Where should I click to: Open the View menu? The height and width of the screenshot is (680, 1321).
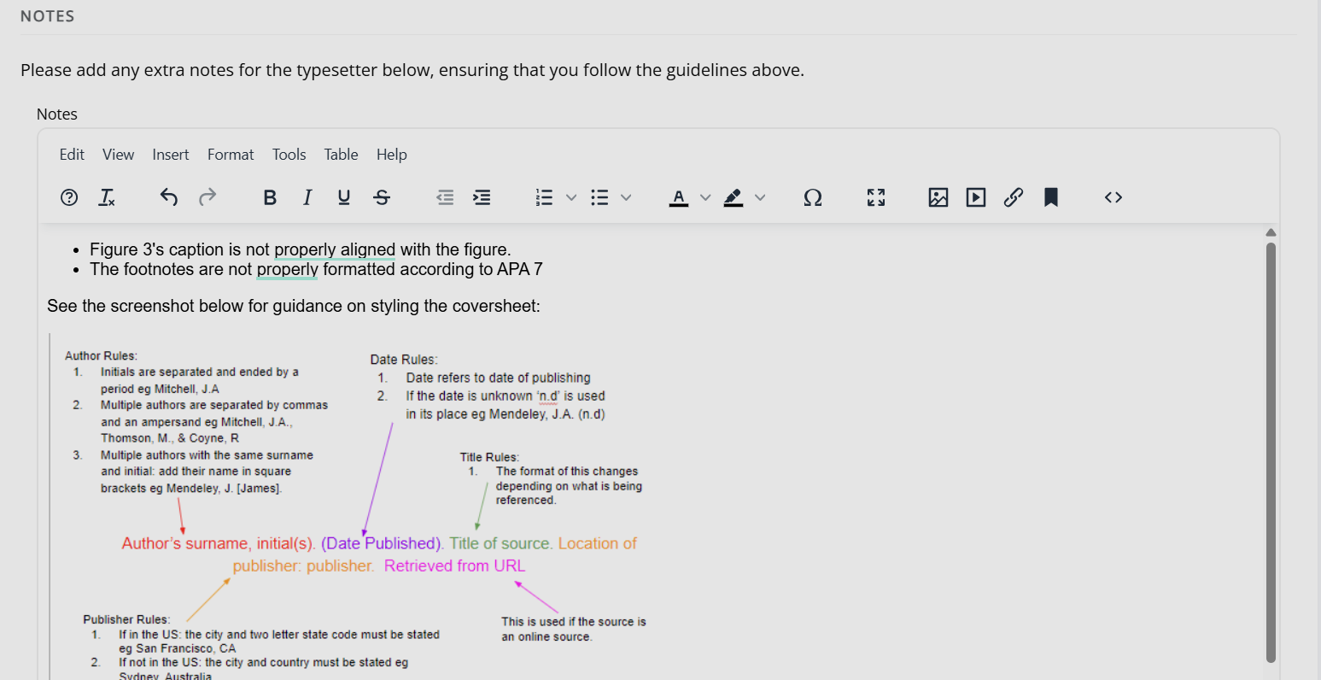[118, 155]
